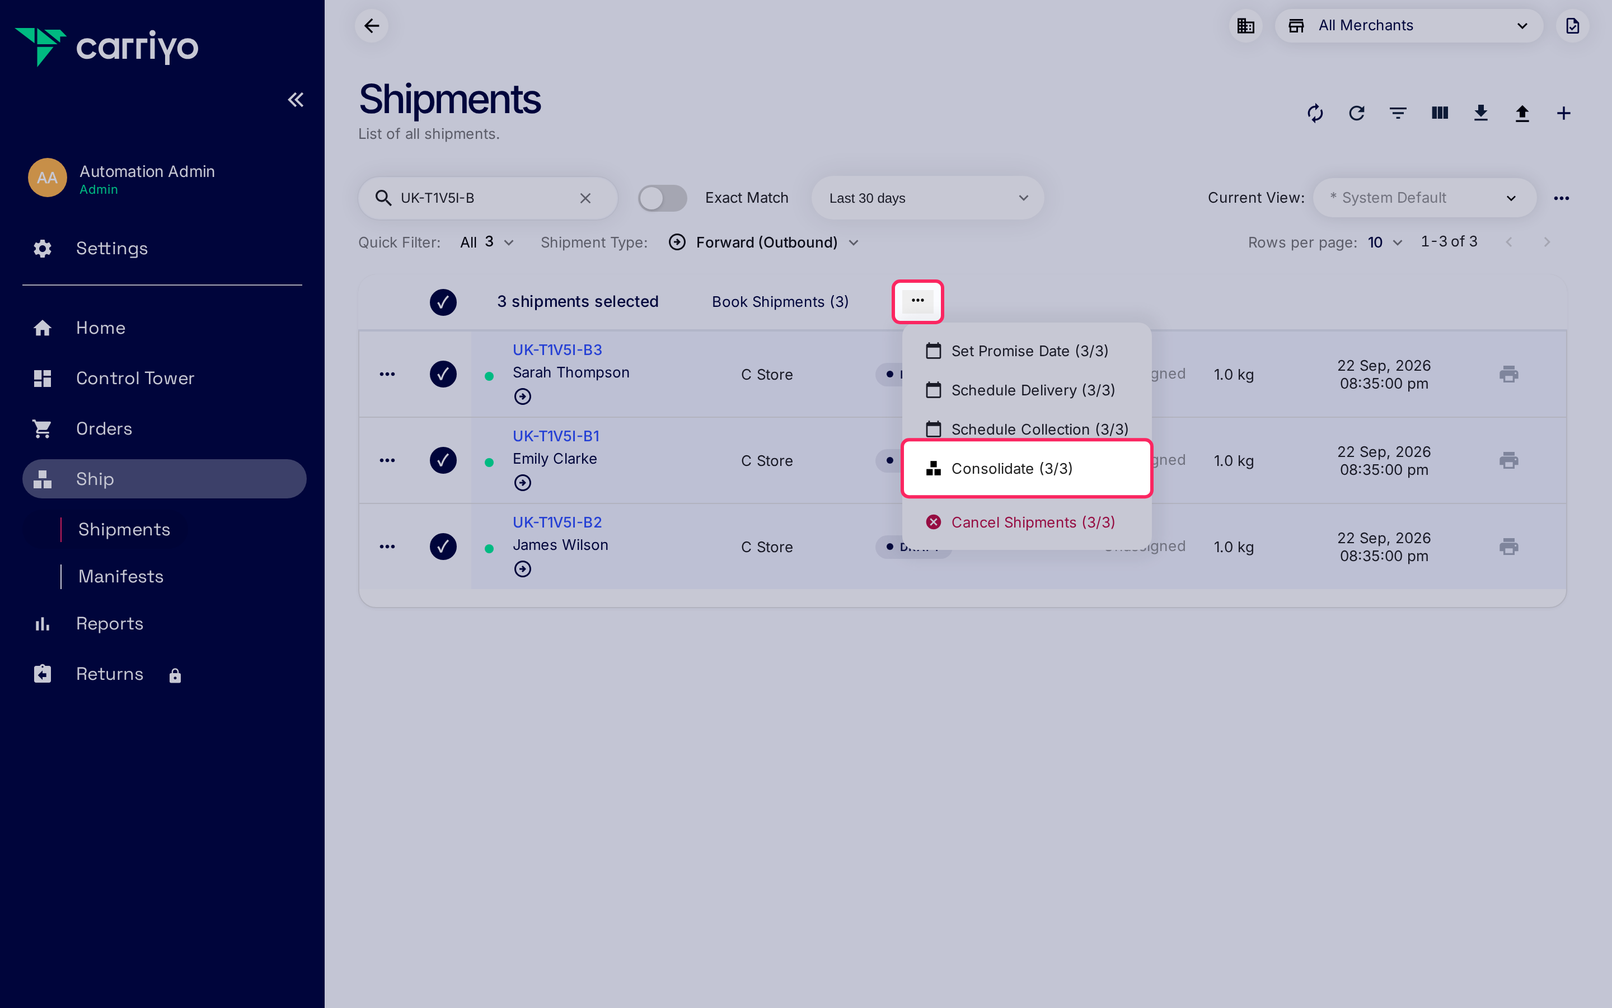This screenshot has width=1612, height=1008.
Task: Open row actions for UK-T1V5I-B3
Action: 387,374
